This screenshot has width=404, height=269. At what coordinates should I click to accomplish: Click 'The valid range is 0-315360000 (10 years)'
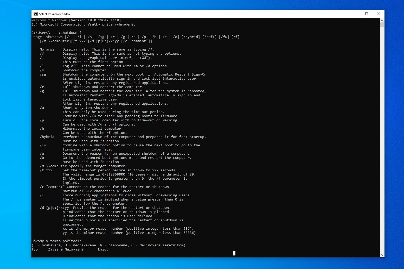(129, 174)
